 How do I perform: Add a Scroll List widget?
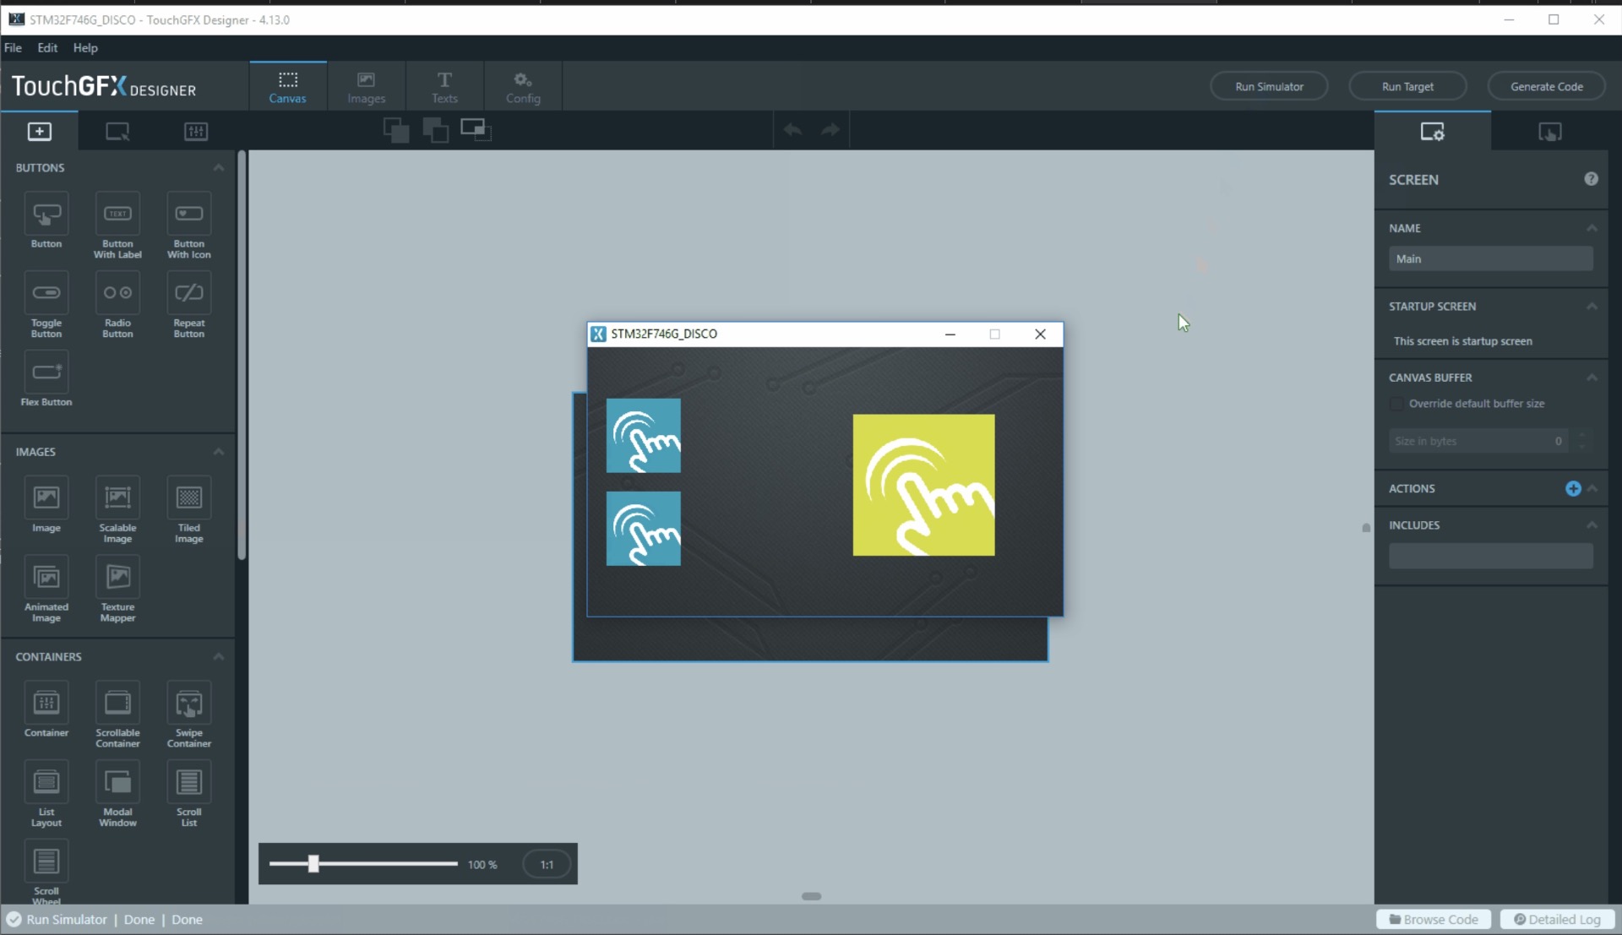point(188,783)
